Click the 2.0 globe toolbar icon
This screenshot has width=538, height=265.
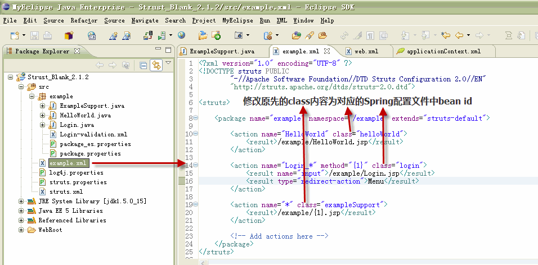[91, 35]
